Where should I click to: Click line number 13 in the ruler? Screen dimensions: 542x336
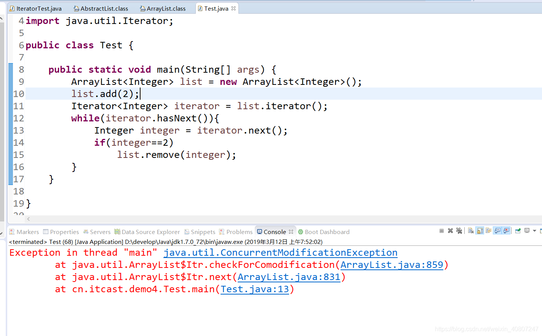(x=19, y=131)
